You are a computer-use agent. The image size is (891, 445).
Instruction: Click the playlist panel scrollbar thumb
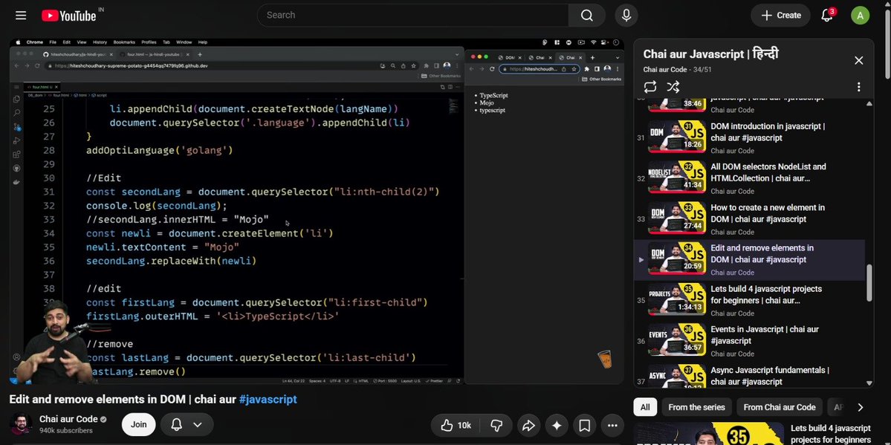coord(869,282)
